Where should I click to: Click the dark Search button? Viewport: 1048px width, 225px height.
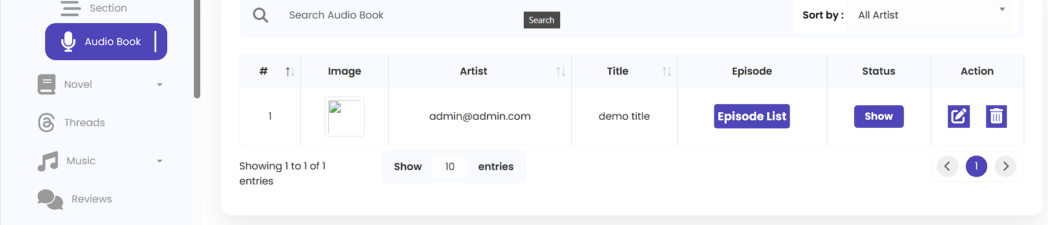(x=542, y=20)
